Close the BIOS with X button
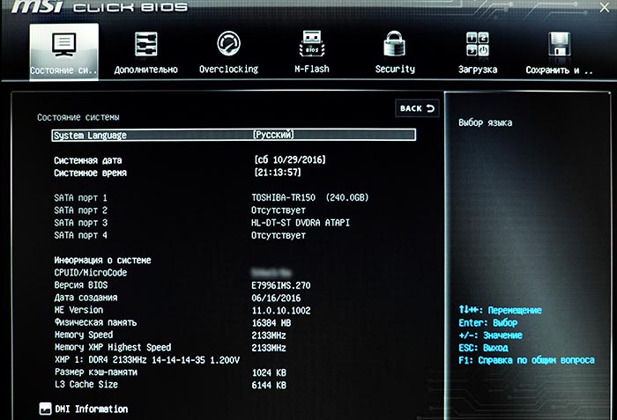The image size is (617, 420). click(x=605, y=7)
